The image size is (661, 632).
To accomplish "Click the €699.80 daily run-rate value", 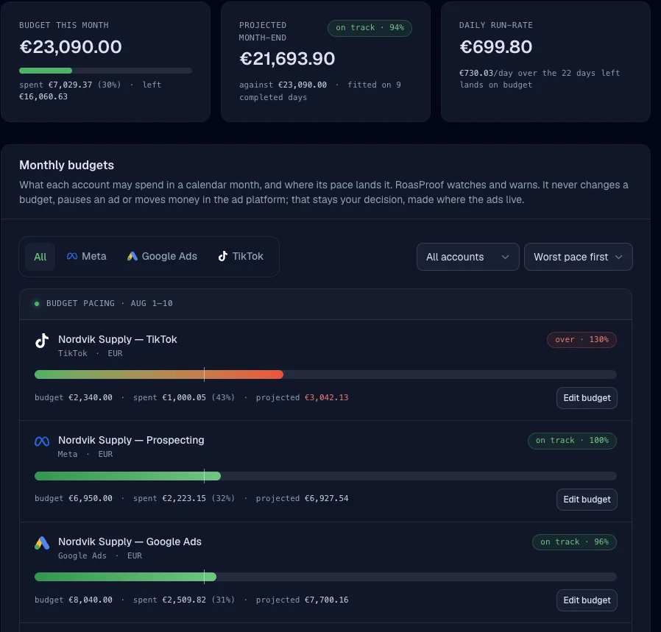I will click(496, 47).
